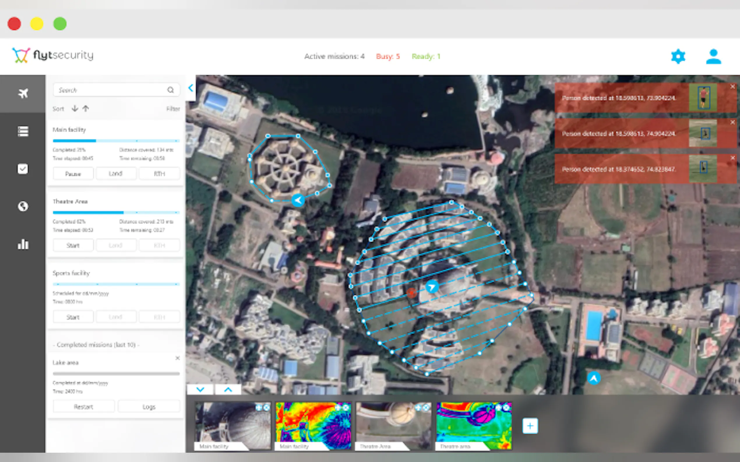
Task: Open the globe map sidebar icon
Action: tap(23, 207)
